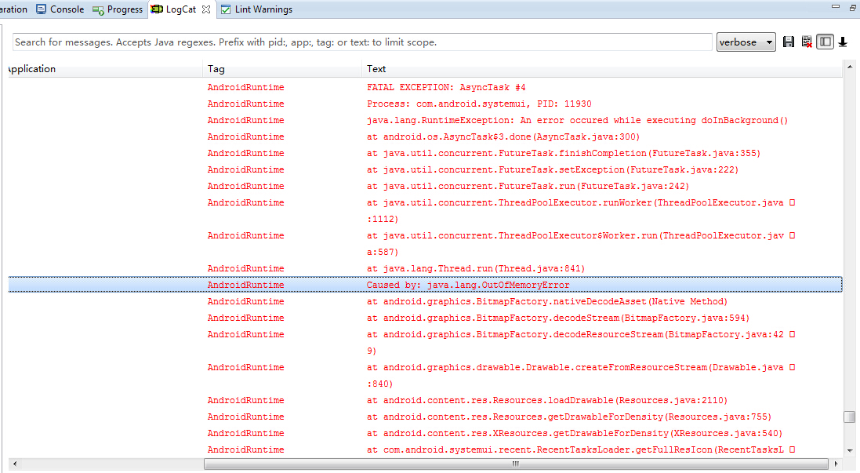Select the LogCat tab
Screen dimensions: 860x473
[180, 9]
